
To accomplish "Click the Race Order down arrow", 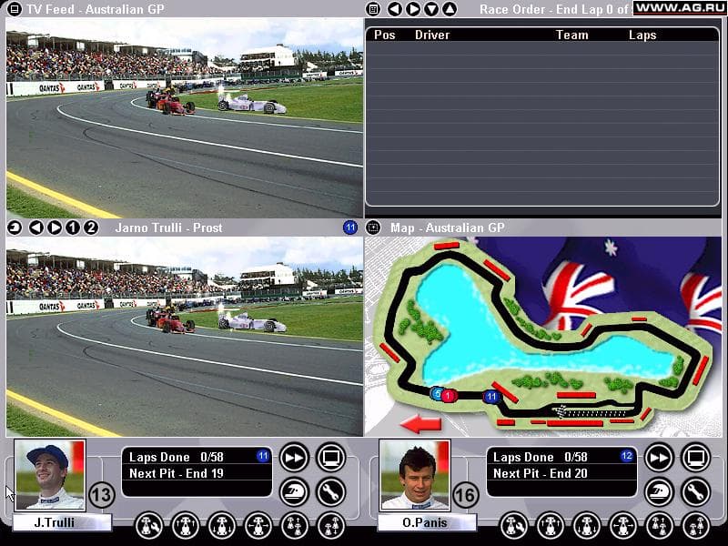I will coord(431,9).
